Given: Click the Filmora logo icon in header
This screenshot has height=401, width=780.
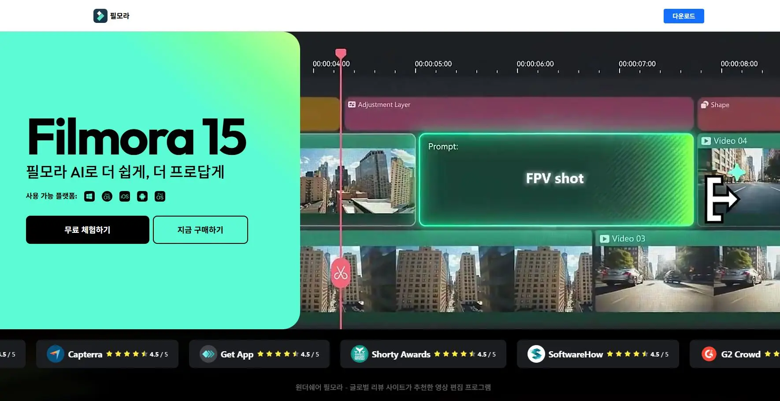Looking at the screenshot, I should click(100, 16).
